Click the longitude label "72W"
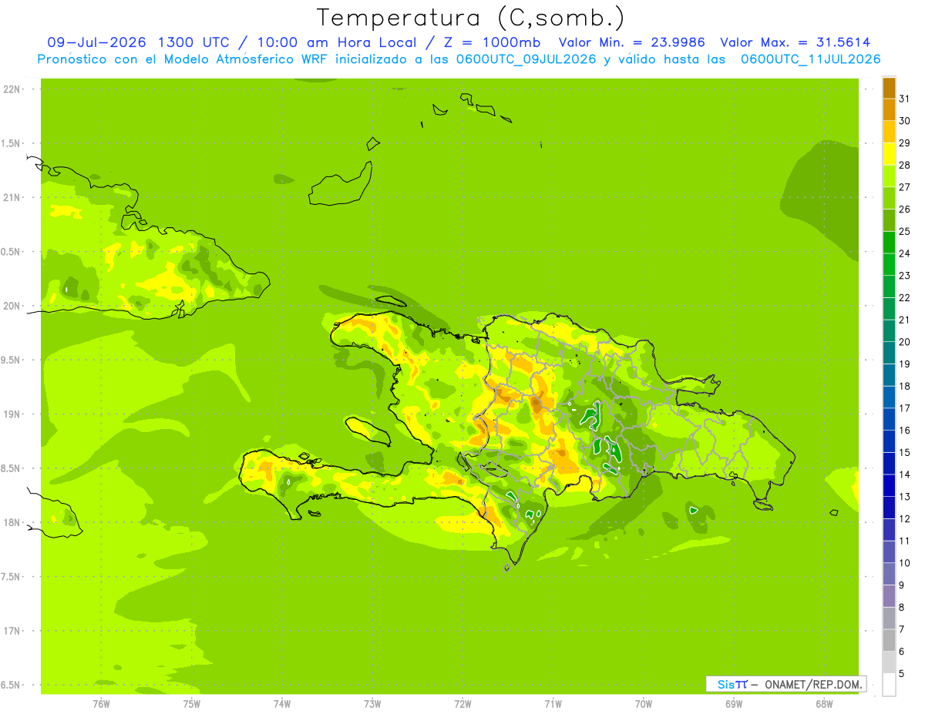 click(x=462, y=704)
